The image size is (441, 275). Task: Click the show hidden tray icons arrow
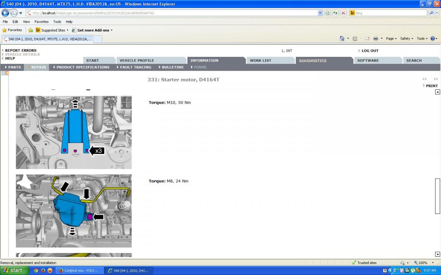(x=391, y=271)
